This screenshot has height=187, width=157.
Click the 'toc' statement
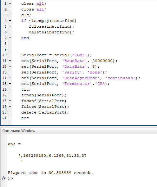click(25, 118)
